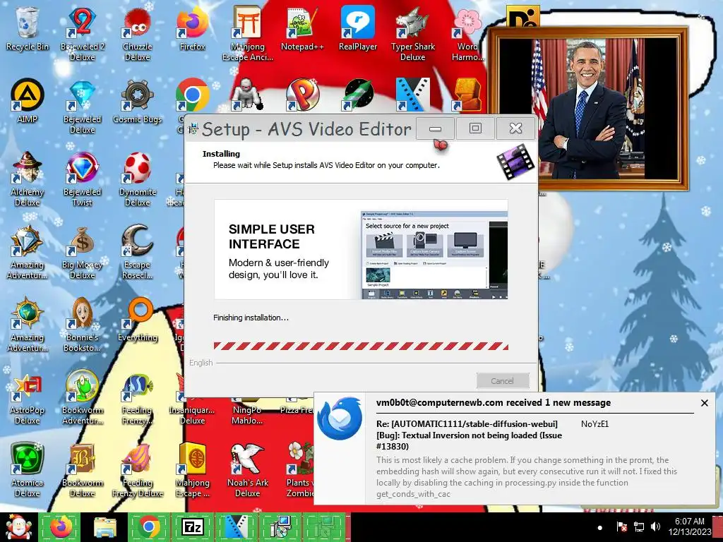The image size is (723, 542).
Task: Open Notepad++ desktop shortcut
Action: [302, 28]
